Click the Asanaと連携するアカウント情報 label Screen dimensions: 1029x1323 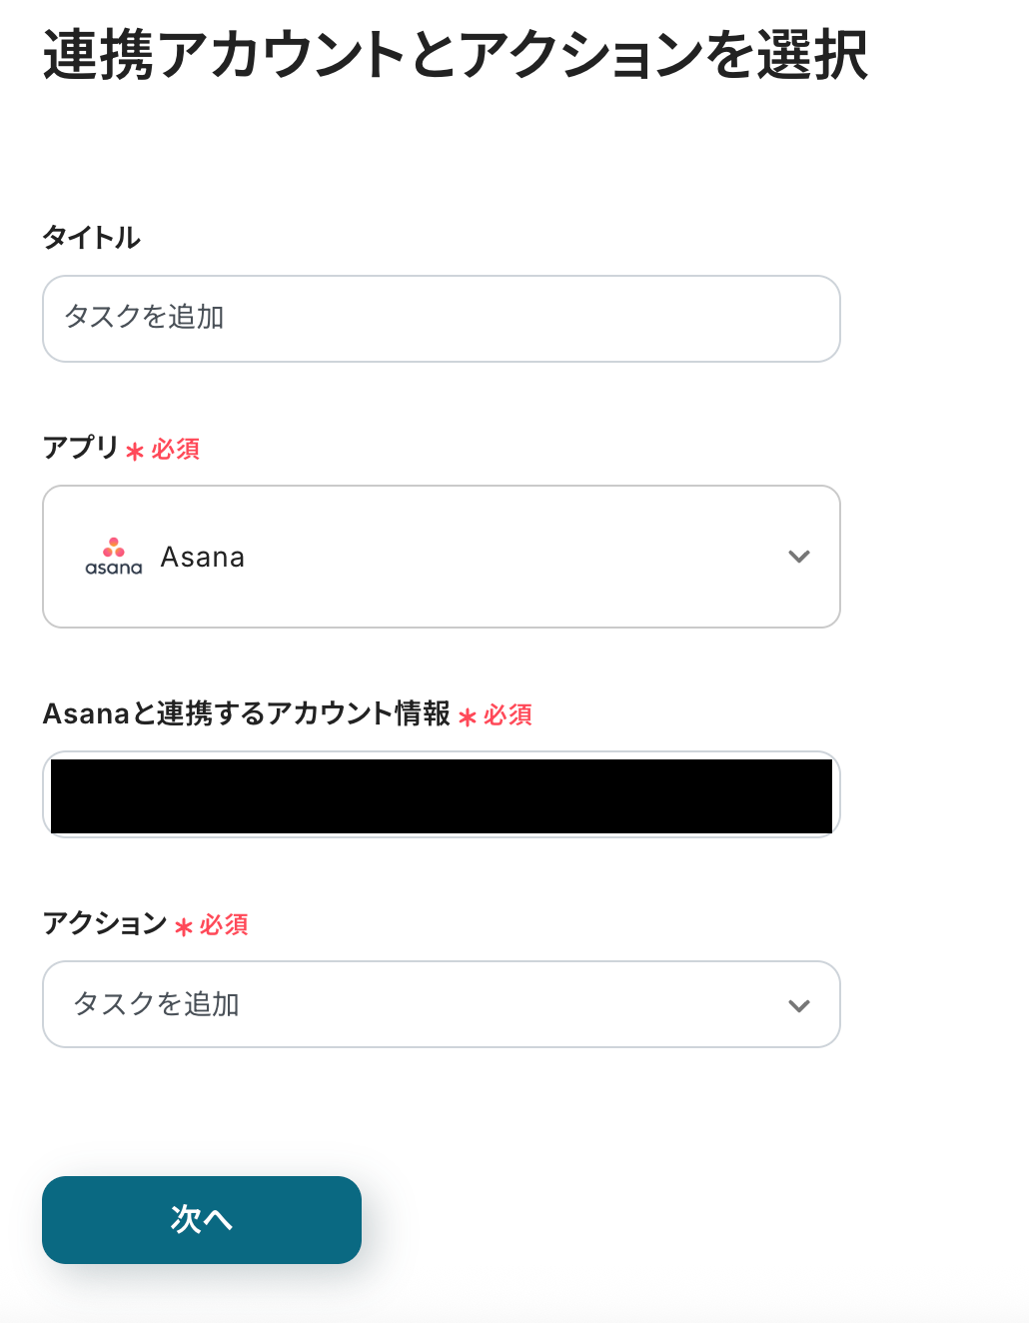tap(247, 713)
